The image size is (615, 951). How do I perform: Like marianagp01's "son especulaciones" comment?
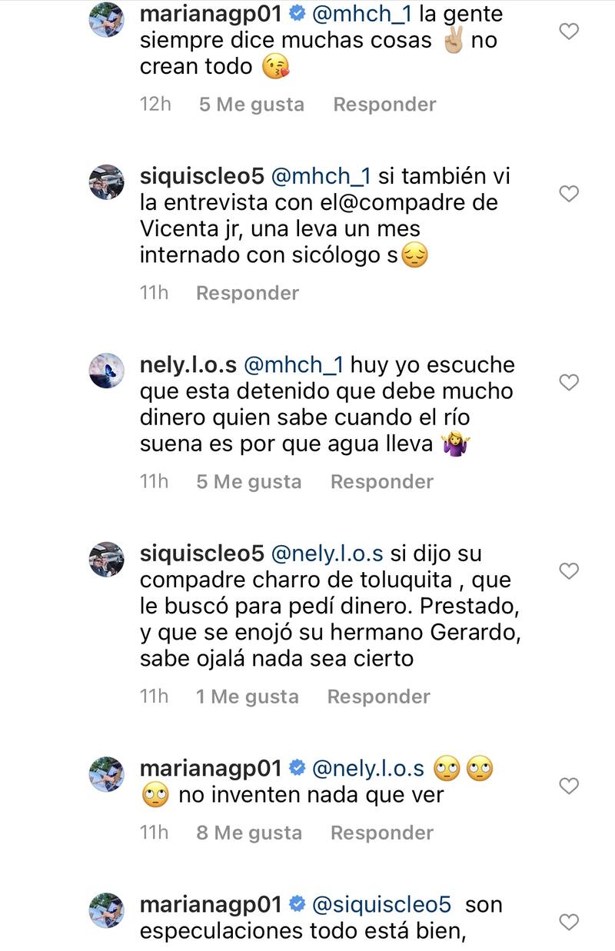click(x=568, y=921)
